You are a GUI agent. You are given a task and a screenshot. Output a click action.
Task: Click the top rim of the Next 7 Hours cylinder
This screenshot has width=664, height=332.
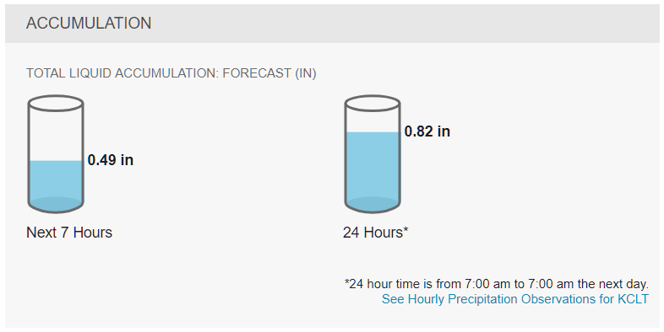point(56,103)
